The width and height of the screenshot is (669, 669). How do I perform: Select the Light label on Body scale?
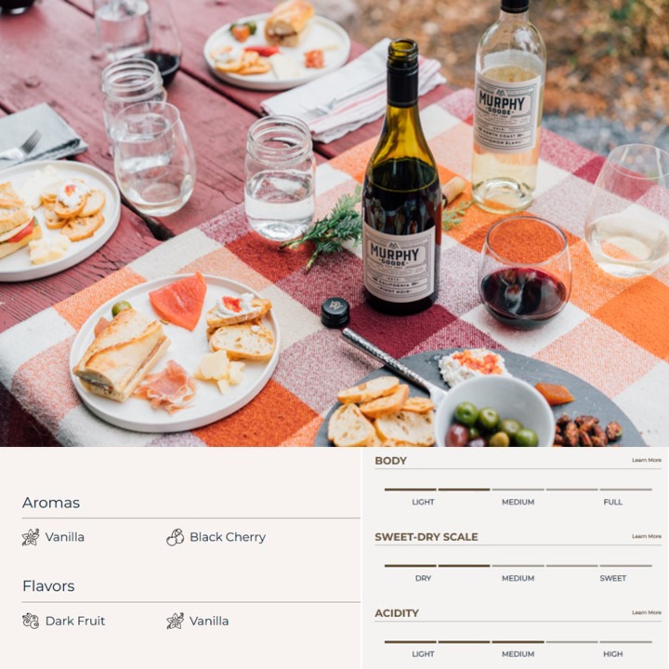pos(423,502)
